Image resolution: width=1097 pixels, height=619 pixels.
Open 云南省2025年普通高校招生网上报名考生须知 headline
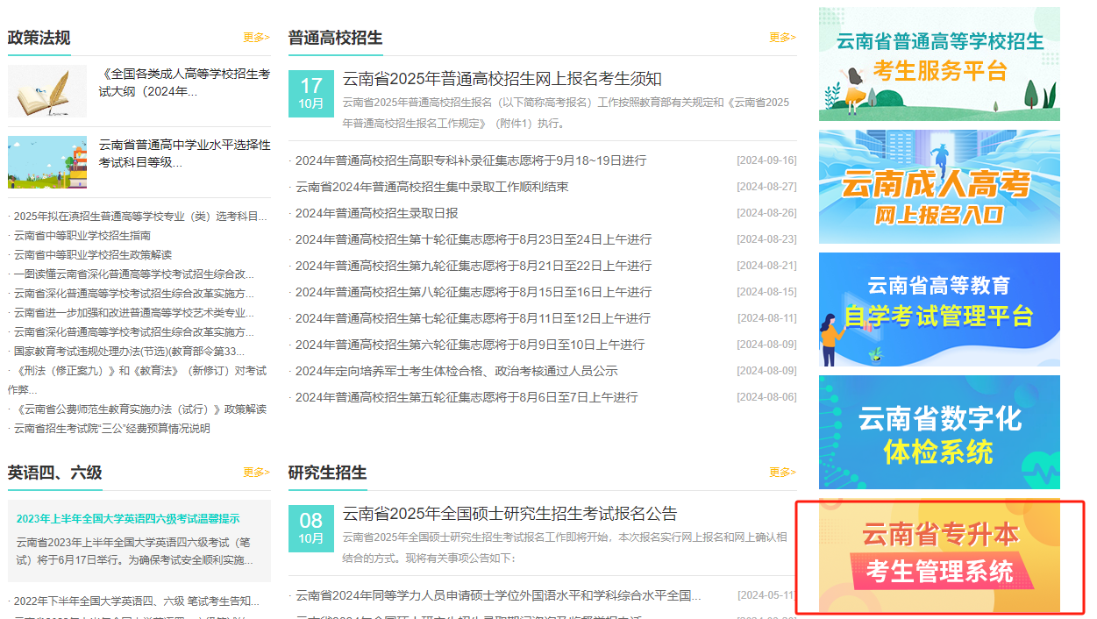(502, 80)
